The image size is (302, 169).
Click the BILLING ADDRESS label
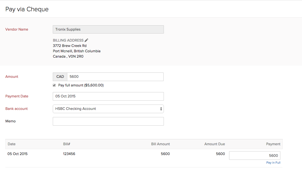click(x=68, y=40)
